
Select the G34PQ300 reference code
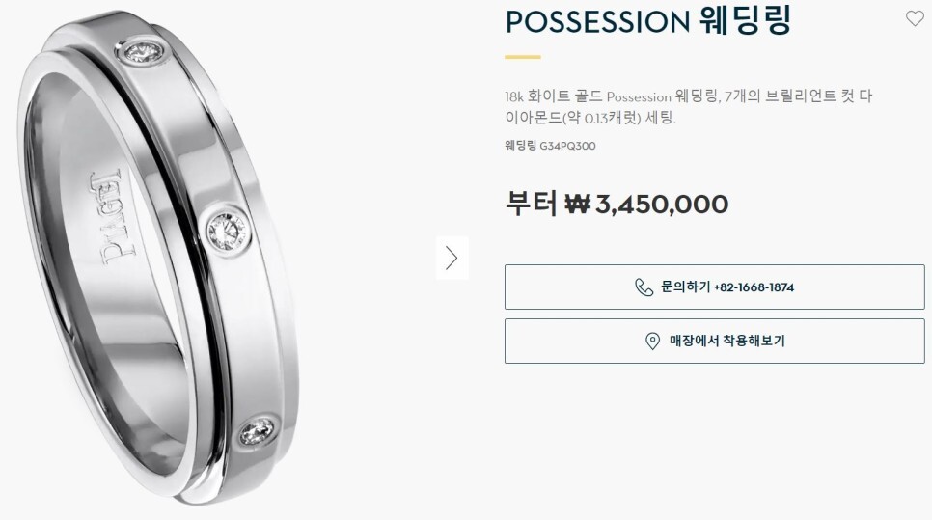567,146
